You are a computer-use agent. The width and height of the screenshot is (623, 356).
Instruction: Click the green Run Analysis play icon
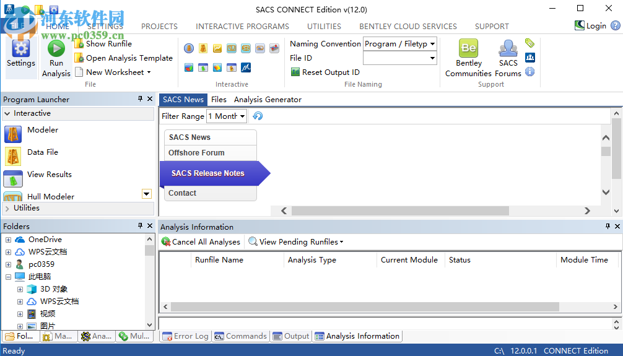tap(56, 48)
